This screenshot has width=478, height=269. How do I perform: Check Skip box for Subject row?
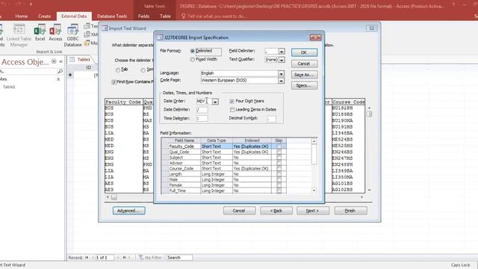(279, 158)
